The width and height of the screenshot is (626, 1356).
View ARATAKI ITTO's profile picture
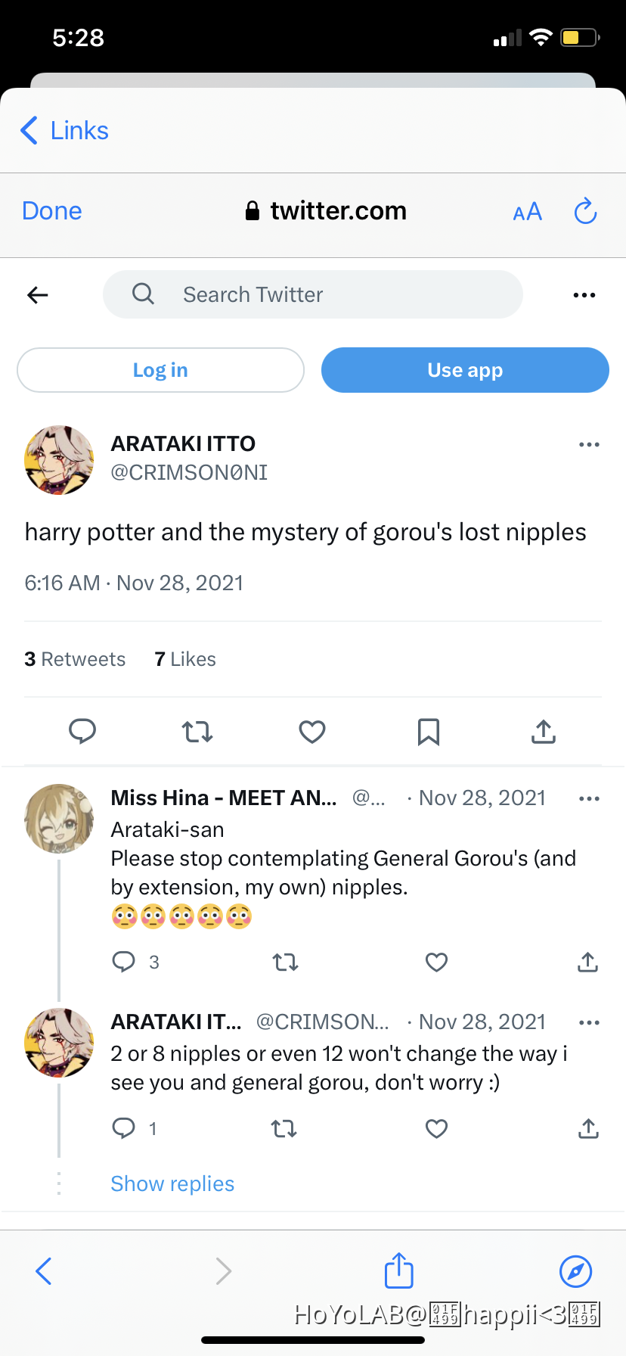click(58, 460)
